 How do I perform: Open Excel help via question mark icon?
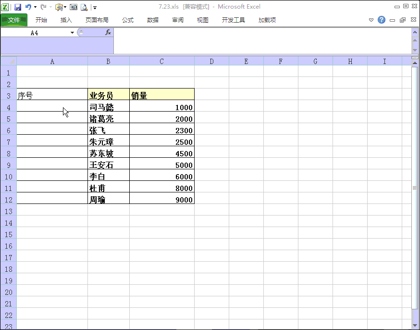[382, 20]
